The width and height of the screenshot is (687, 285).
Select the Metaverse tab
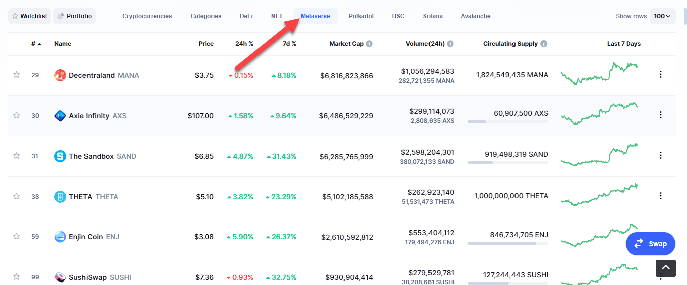[315, 16]
